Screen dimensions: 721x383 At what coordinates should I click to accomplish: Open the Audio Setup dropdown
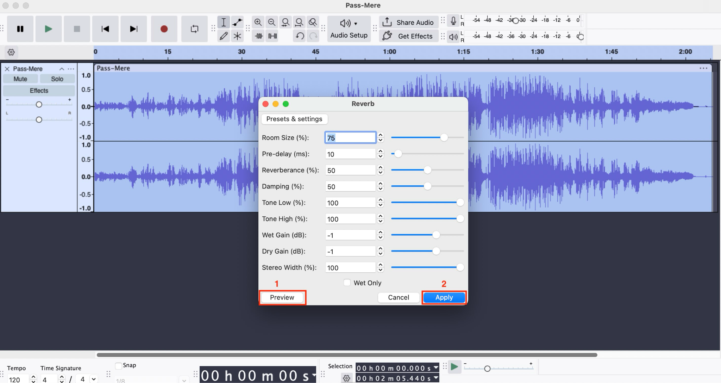pyautogui.click(x=349, y=29)
